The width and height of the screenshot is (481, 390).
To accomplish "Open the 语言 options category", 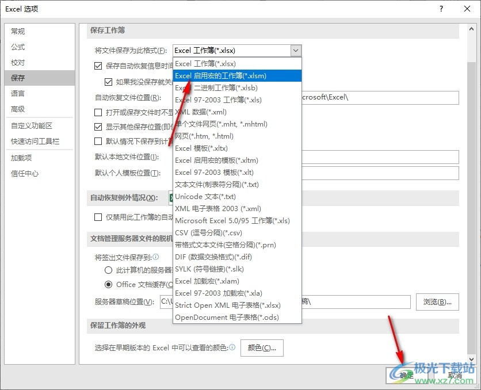I will 40,93.
